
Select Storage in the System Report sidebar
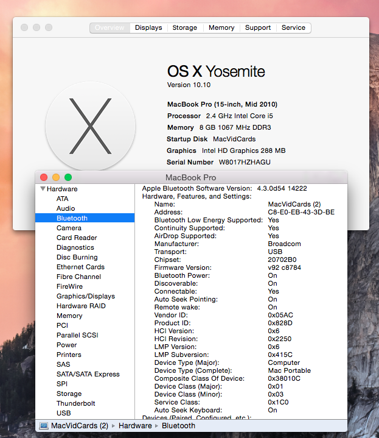tap(69, 394)
